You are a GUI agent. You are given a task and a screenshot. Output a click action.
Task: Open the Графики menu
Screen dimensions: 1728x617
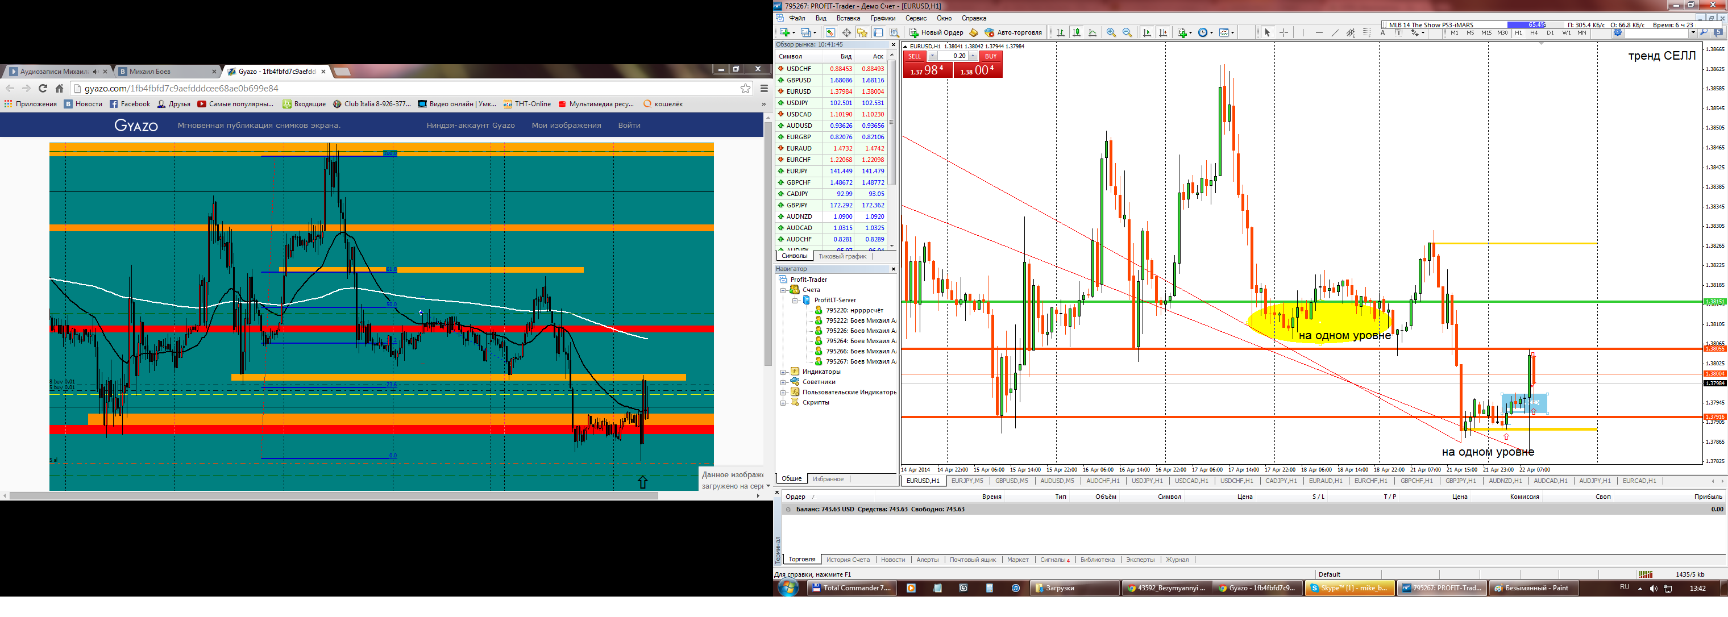pos(883,18)
